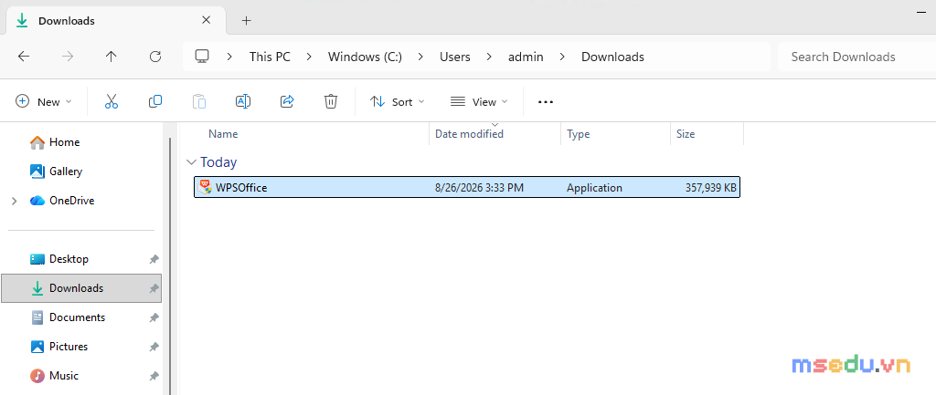The image size is (936, 395).
Task: Click the PC monitor icon in address bar
Action: tap(202, 57)
